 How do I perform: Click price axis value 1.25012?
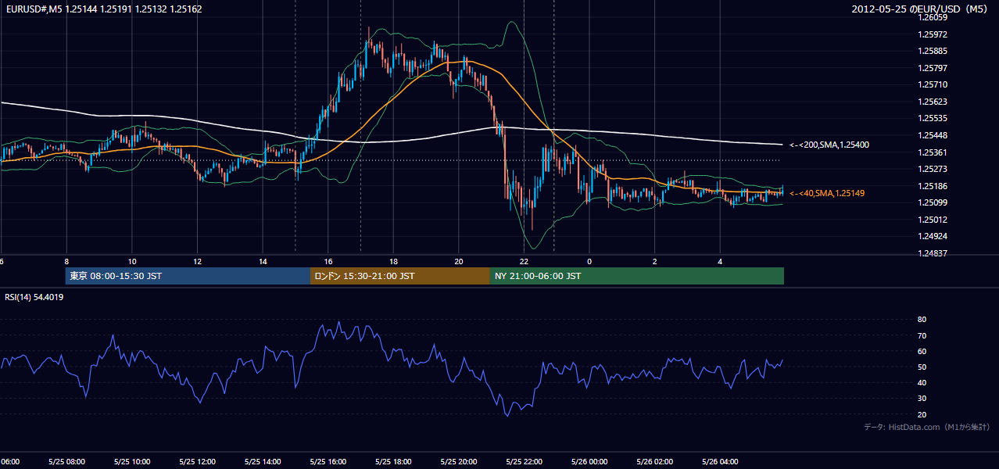coord(933,220)
